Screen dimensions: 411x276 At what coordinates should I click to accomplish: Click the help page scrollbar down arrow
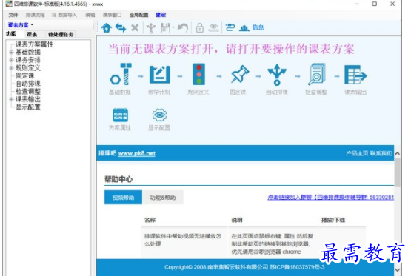pos(398,269)
